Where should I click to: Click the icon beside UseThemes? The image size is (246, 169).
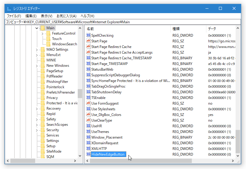click(x=88, y=131)
